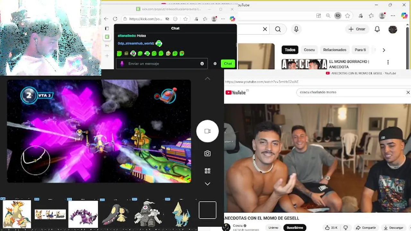411x231 pixels.
Task: Click the Descargar button
Action: 394,227
